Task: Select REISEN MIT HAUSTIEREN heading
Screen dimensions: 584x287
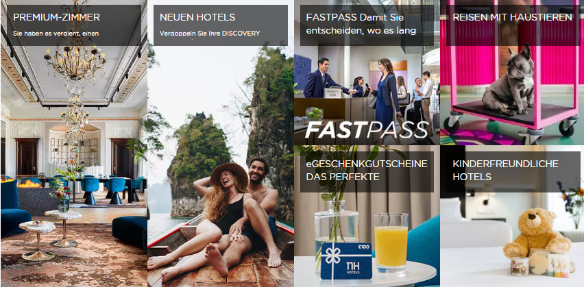Action: (512, 17)
